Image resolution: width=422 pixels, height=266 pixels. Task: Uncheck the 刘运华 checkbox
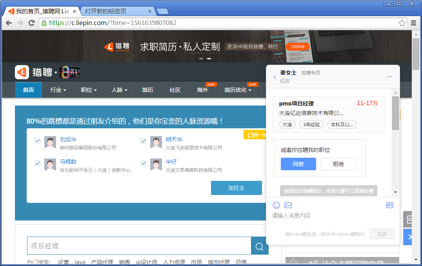click(38, 141)
